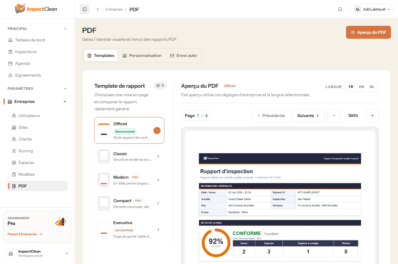
Task: Click the workspace building icon
Action: click(x=11, y=253)
